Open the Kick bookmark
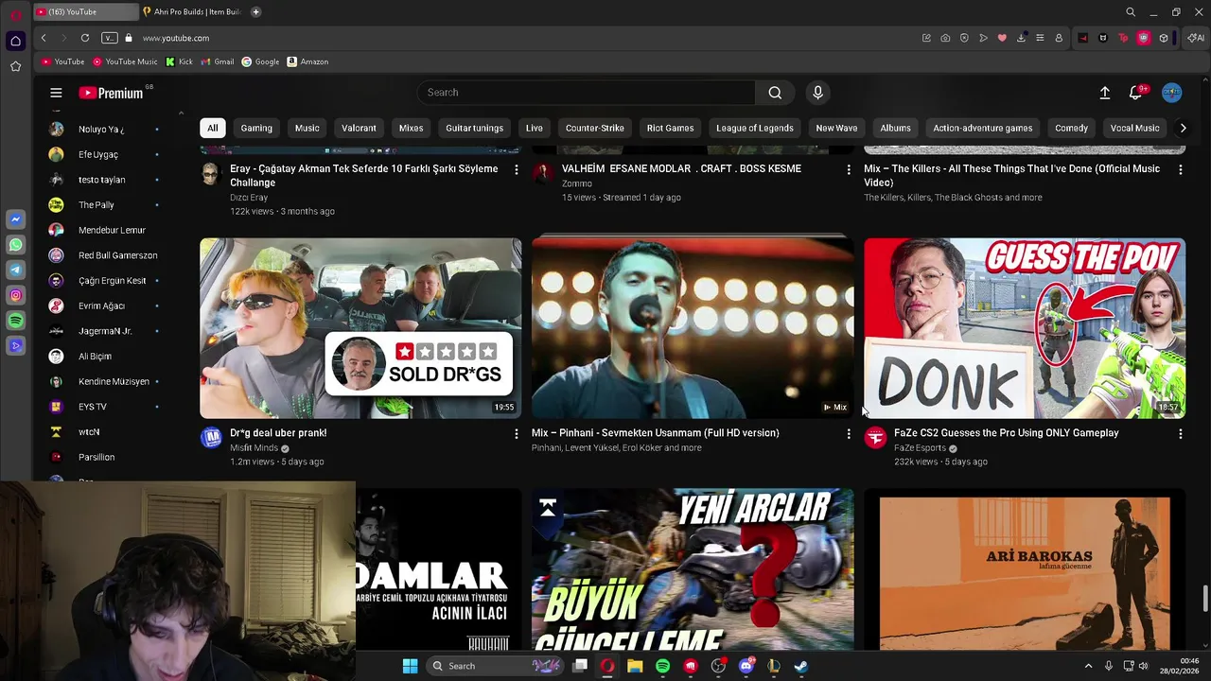Viewport: 1211px width, 681px height. pyautogui.click(x=179, y=61)
